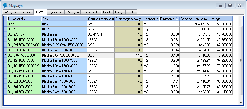Click the price cell zł 4 452,52
The width and height of the screenshot is (247, 109).
(x=195, y=24)
